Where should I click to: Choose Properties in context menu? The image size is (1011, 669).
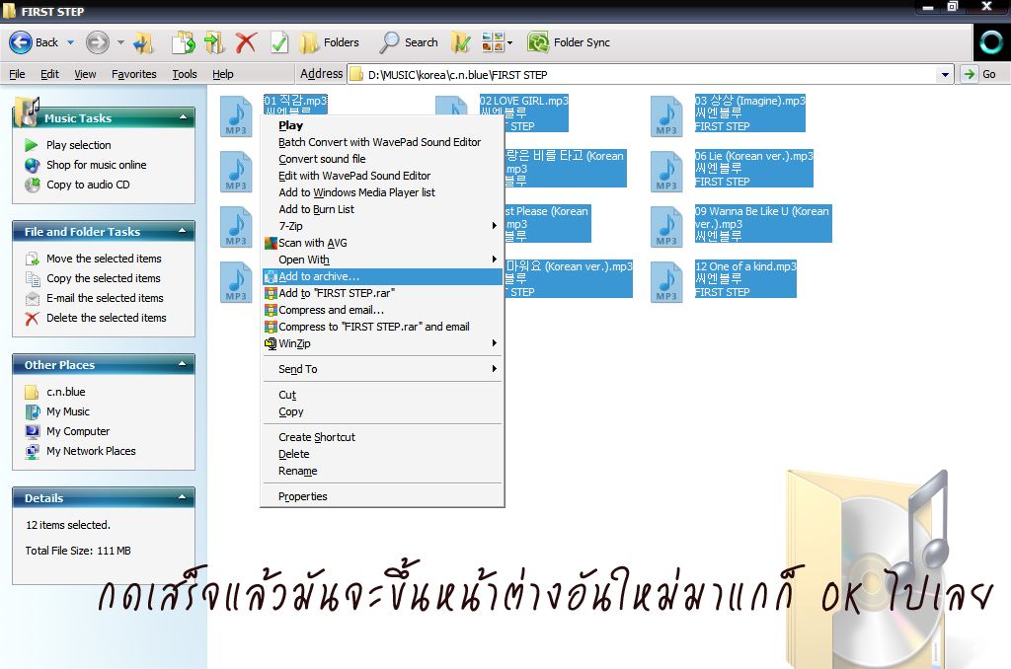coord(382,497)
